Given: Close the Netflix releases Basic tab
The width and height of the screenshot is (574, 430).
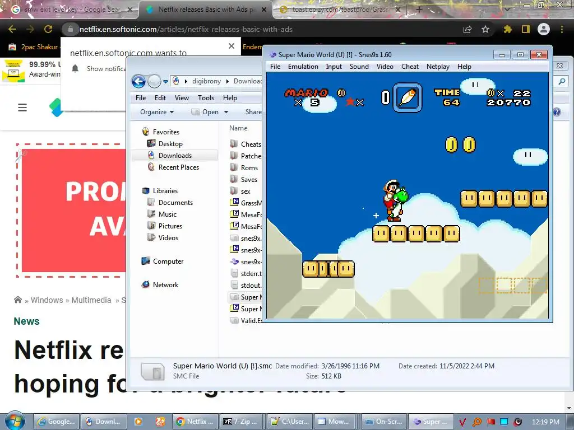Looking at the screenshot, I should point(263,10).
